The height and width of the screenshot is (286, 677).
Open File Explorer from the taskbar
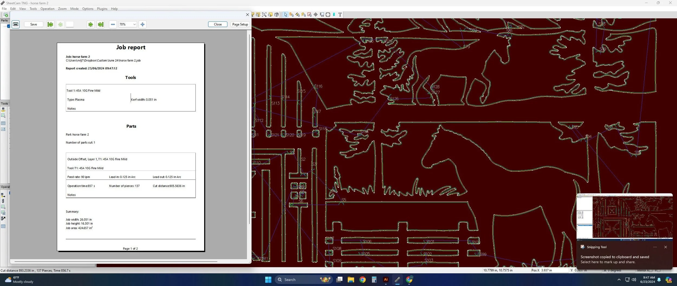coord(351,280)
